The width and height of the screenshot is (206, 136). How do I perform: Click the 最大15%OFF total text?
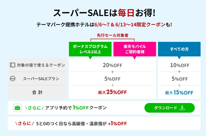pos(179,93)
